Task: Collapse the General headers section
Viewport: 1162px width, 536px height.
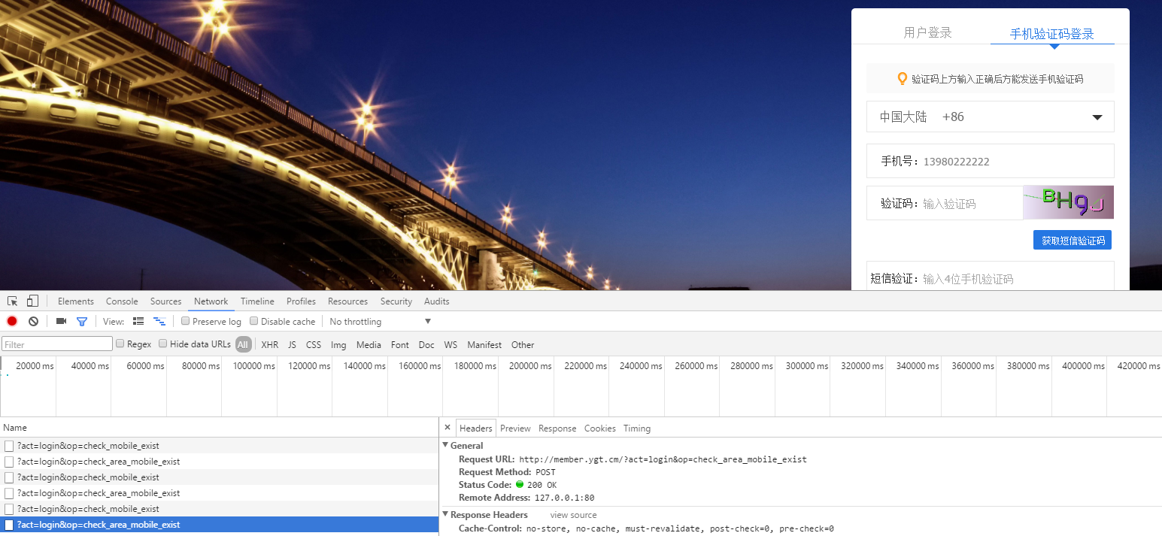Action: point(445,445)
